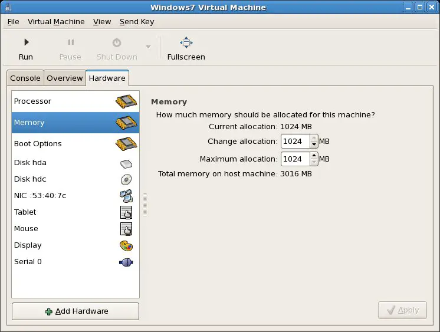Open the NIC :53:40:7c network icon
The width and height of the screenshot is (440, 332).
(126, 196)
